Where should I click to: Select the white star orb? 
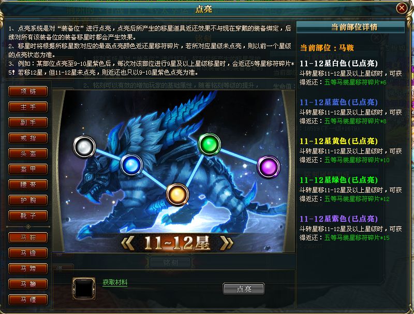point(84,147)
